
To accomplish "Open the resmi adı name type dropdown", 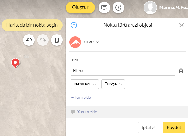I will [85, 84].
